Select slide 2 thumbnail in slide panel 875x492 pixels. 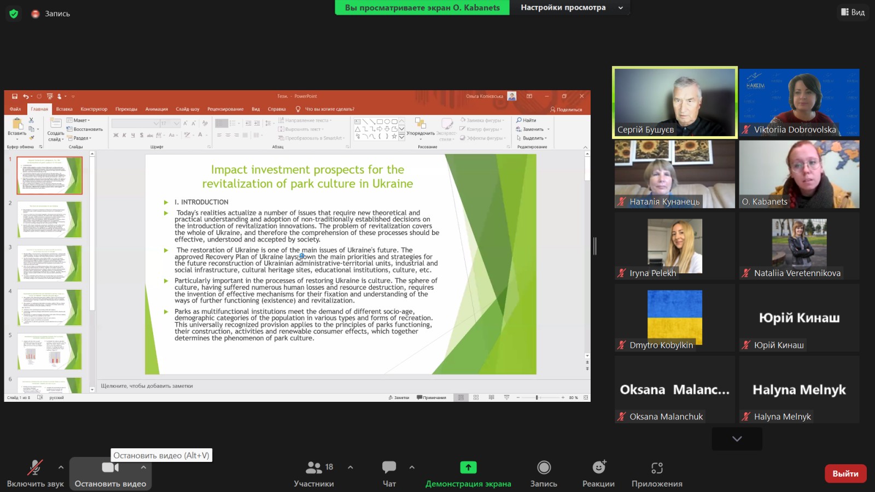coord(49,219)
